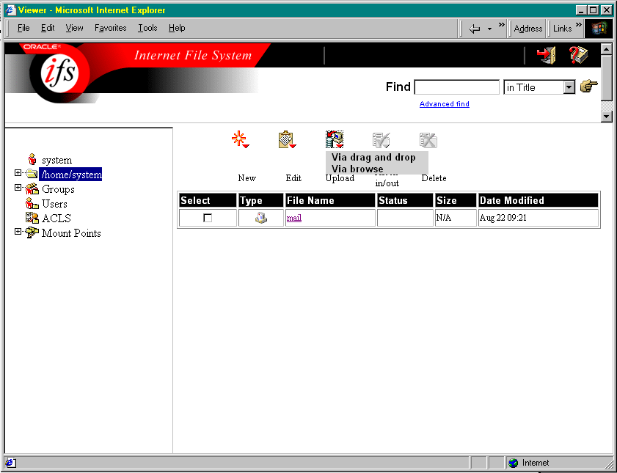Click the Status column header
The height and width of the screenshot is (473, 617).
coord(405,200)
